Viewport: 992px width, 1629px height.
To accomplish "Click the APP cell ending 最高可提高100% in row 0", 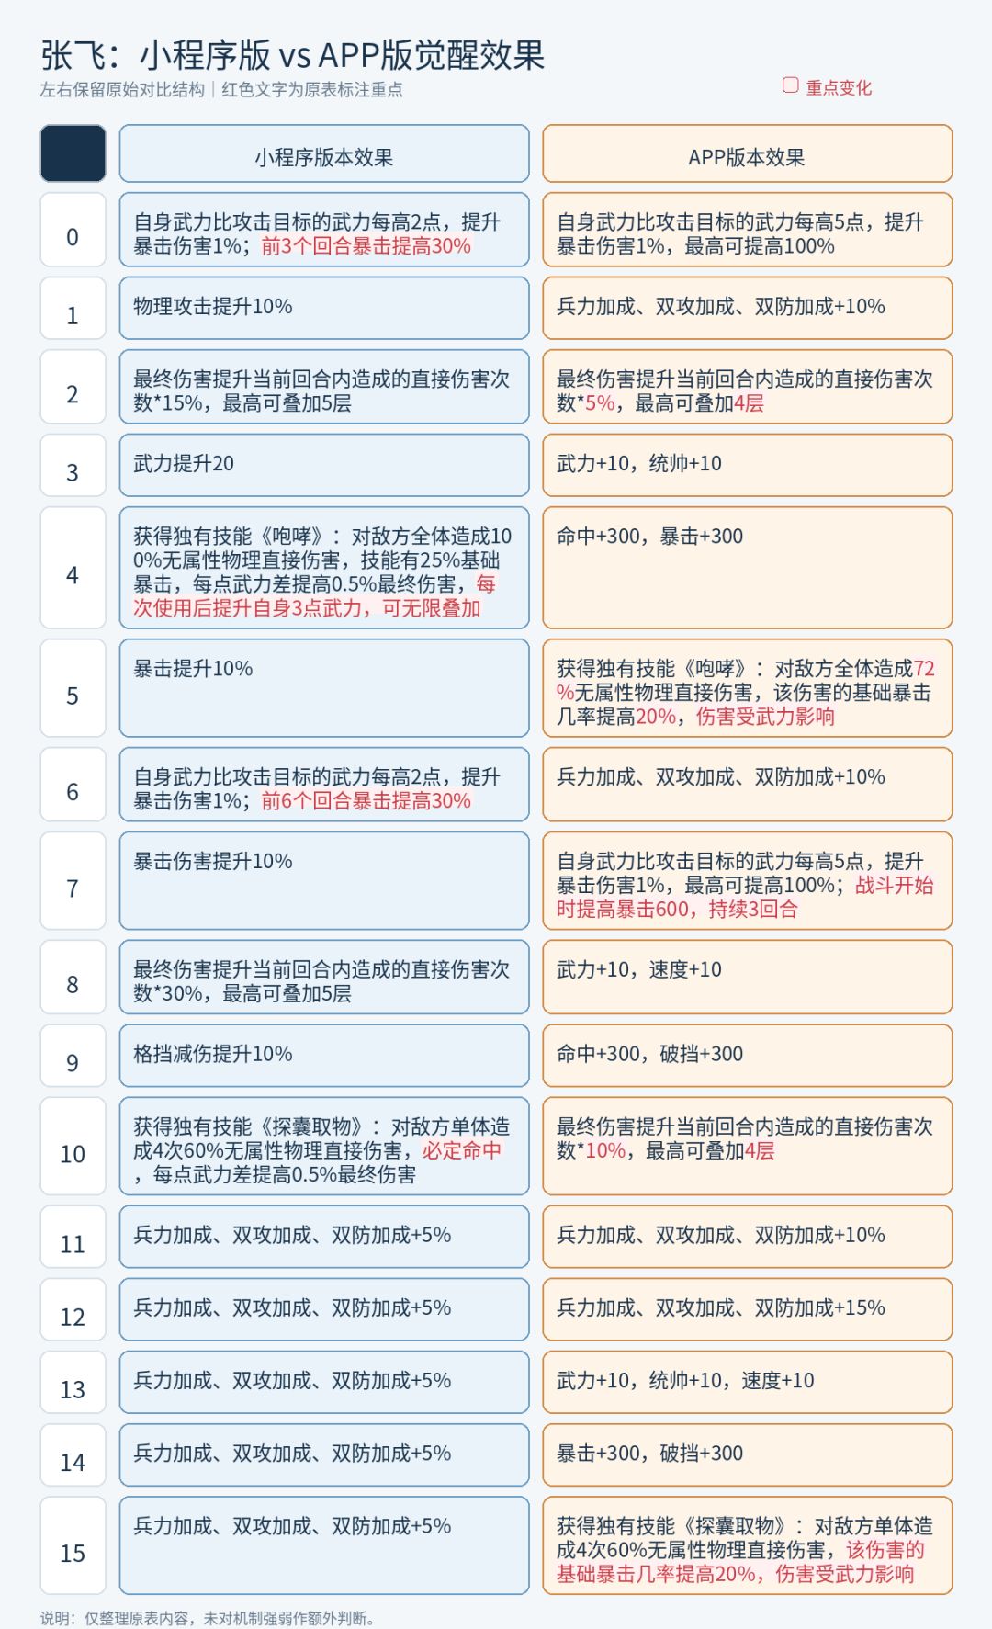I will pos(747,230).
